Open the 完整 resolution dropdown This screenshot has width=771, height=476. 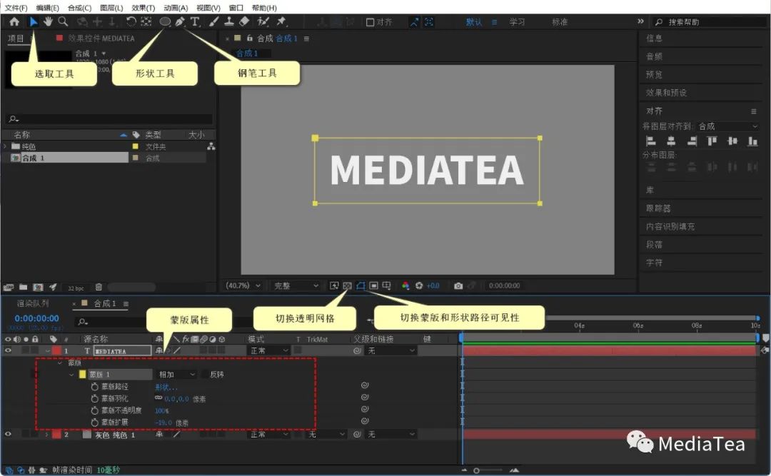pos(296,285)
